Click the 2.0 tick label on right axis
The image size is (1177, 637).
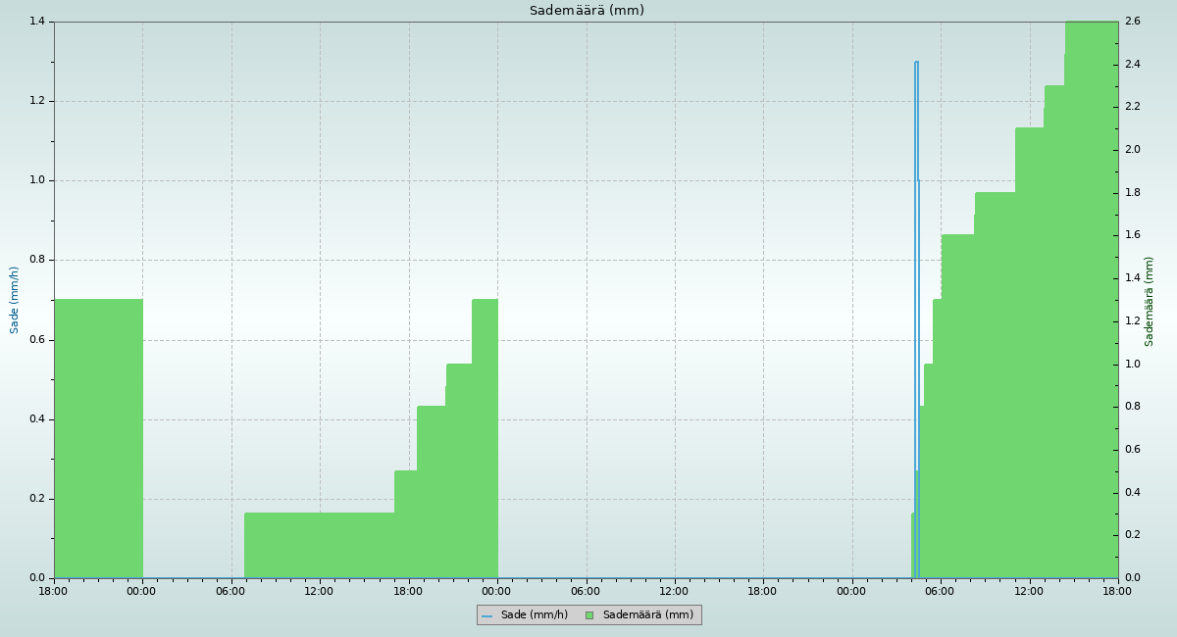(1132, 150)
